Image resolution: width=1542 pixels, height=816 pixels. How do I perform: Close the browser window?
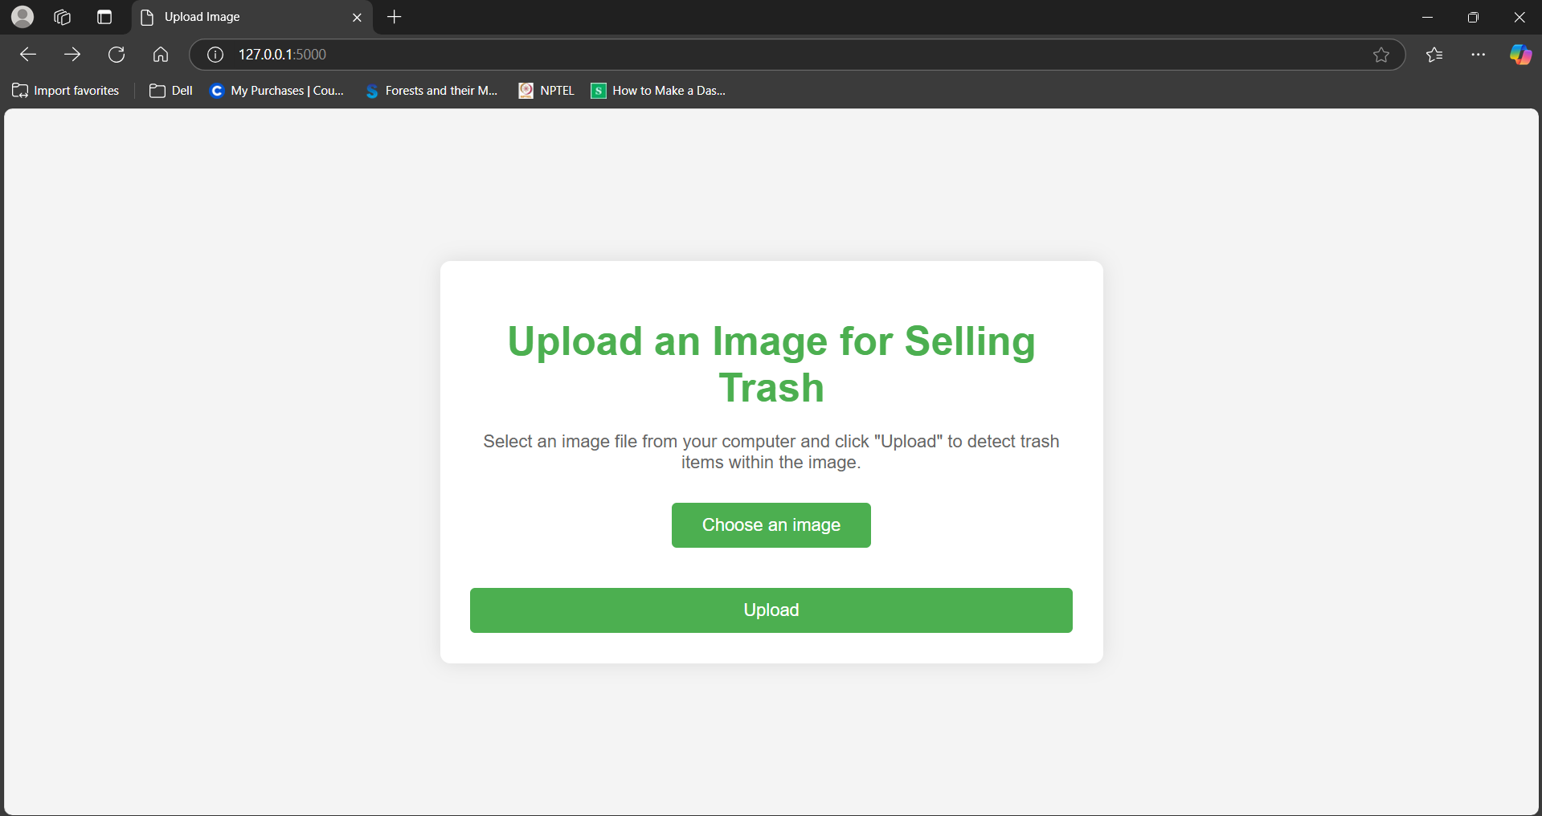click(x=1519, y=17)
